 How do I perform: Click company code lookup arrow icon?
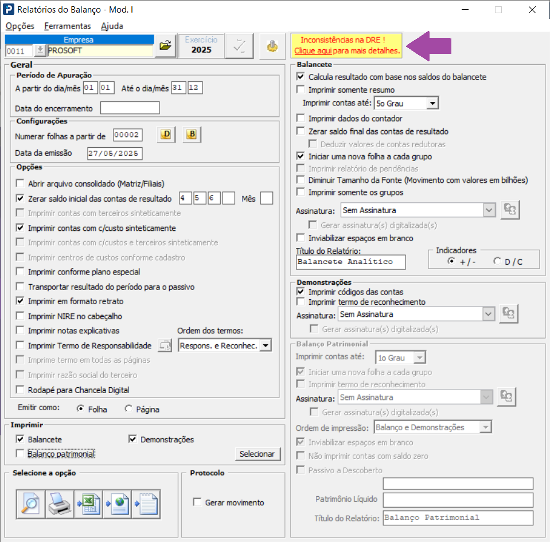click(40, 50)
